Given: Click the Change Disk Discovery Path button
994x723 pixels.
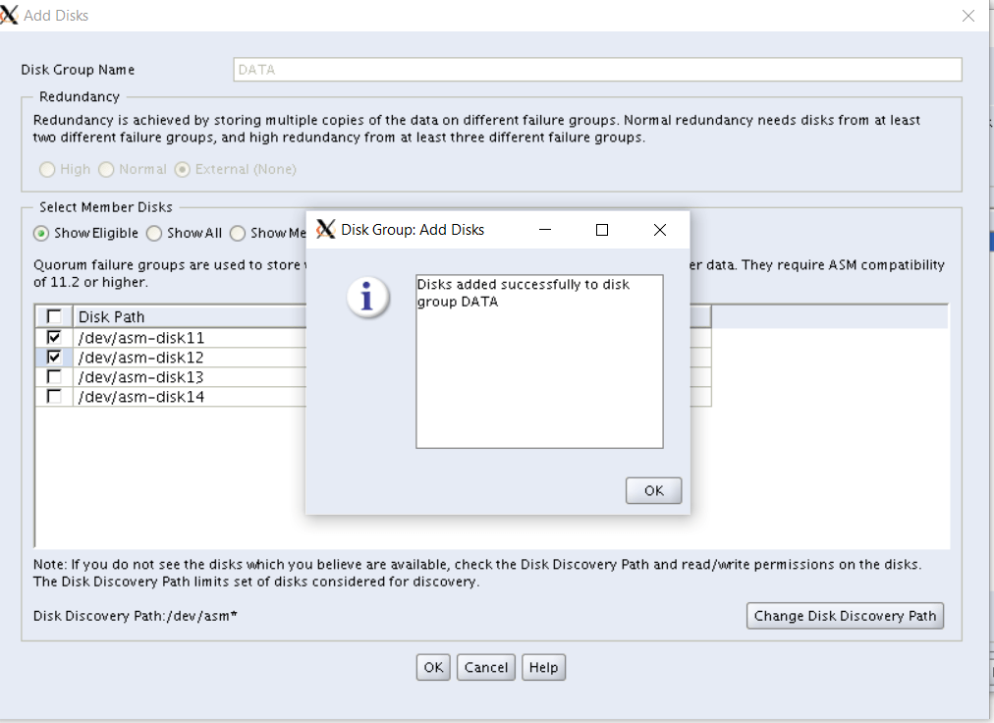Looking at the screenshot, I should pyautogui.click(x=845, y=616).
